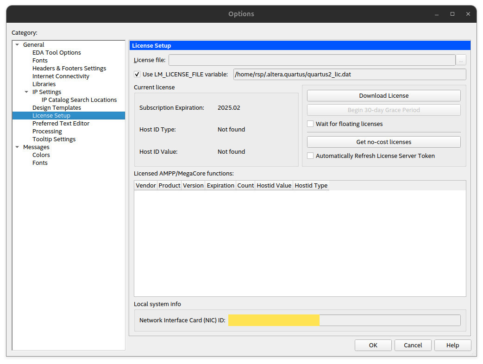Enable Wait for floating licenses

[310, 124]
